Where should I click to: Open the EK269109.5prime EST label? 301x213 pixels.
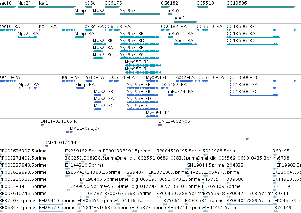[x=221, y=186]
